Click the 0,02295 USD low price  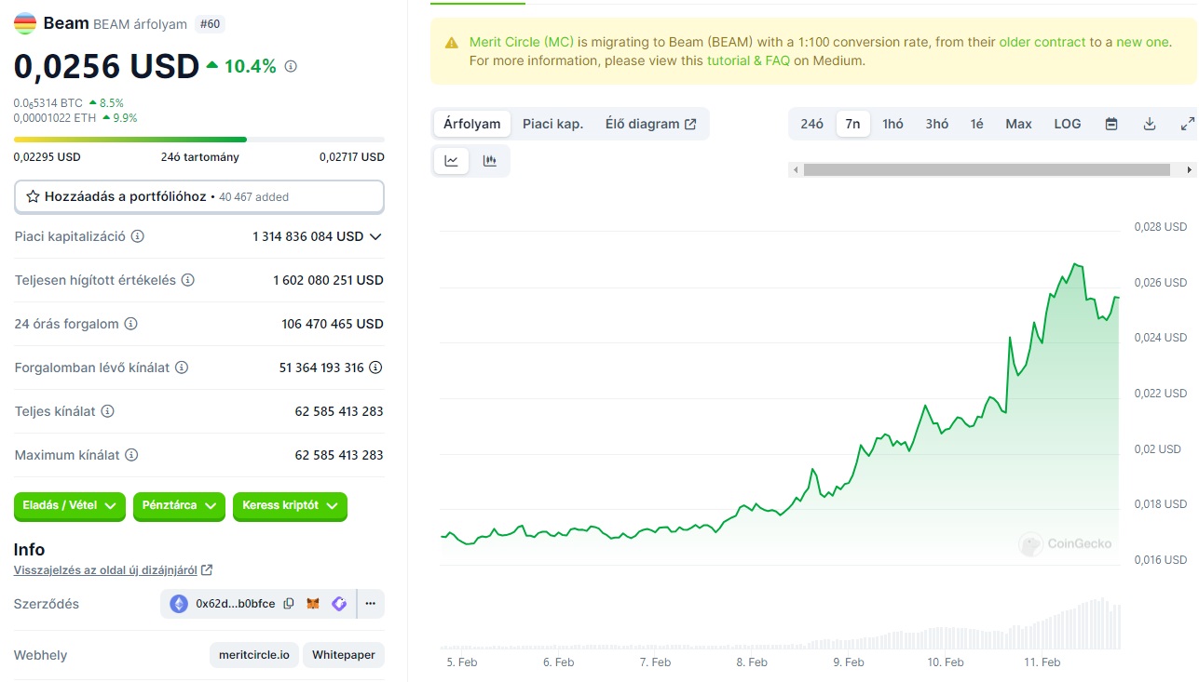pyautogui.click(x=48, y=157)
